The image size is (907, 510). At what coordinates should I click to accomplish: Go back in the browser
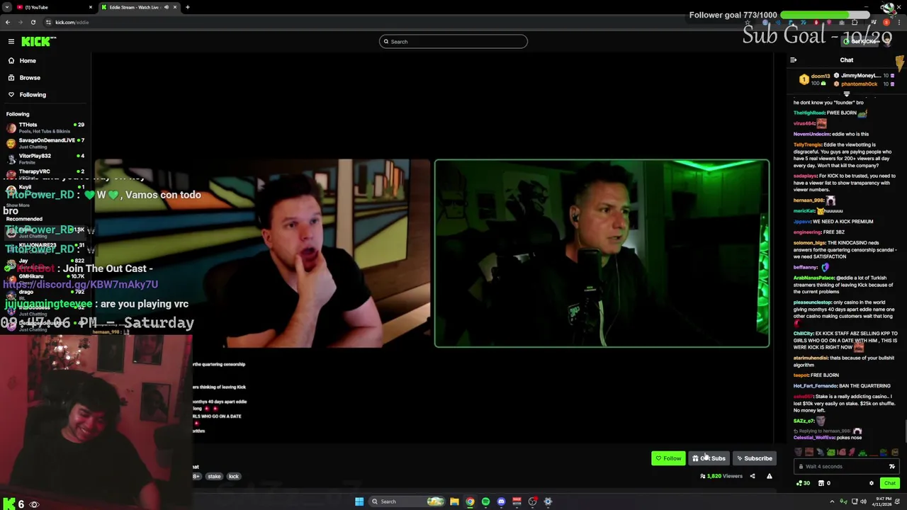point(8,22)
